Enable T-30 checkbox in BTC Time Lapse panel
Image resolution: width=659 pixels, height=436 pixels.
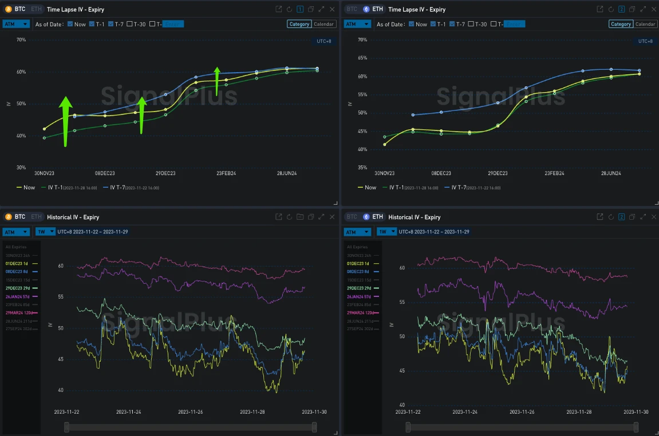pyautogui.click(x=129, y=24)
